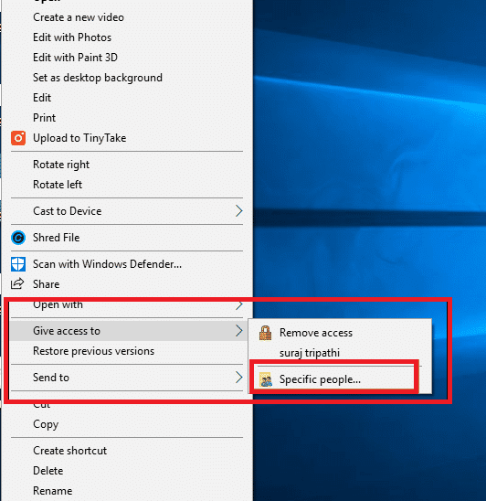Select Edit with Photos

(x=72, y=37)
